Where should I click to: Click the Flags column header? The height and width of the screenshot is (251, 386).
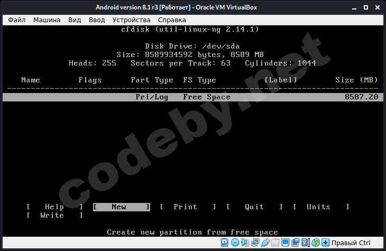point(90,80)
